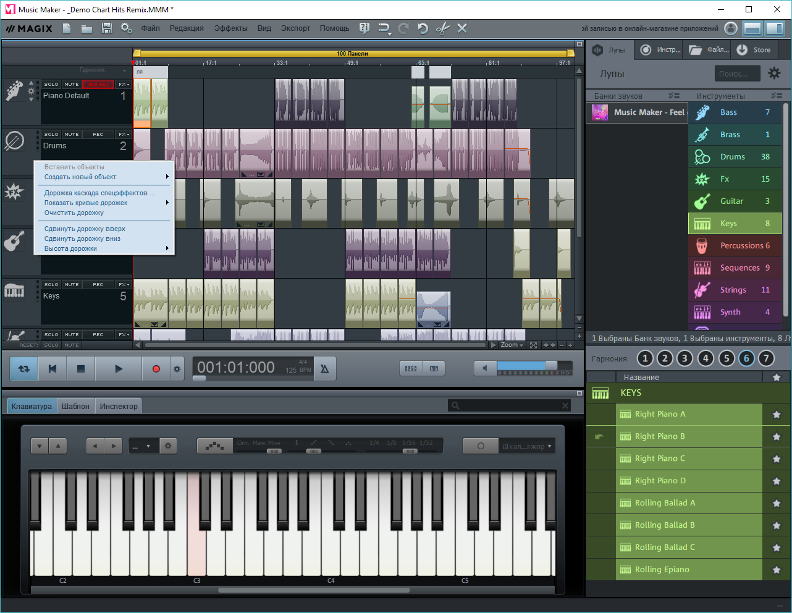Select harmony pitch number 3
This screenshot has height=613, width=792.
685,358
